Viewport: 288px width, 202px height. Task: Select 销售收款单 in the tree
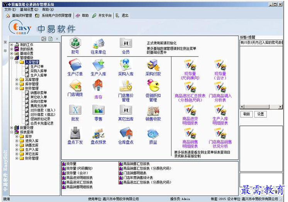tap(39, 93)
